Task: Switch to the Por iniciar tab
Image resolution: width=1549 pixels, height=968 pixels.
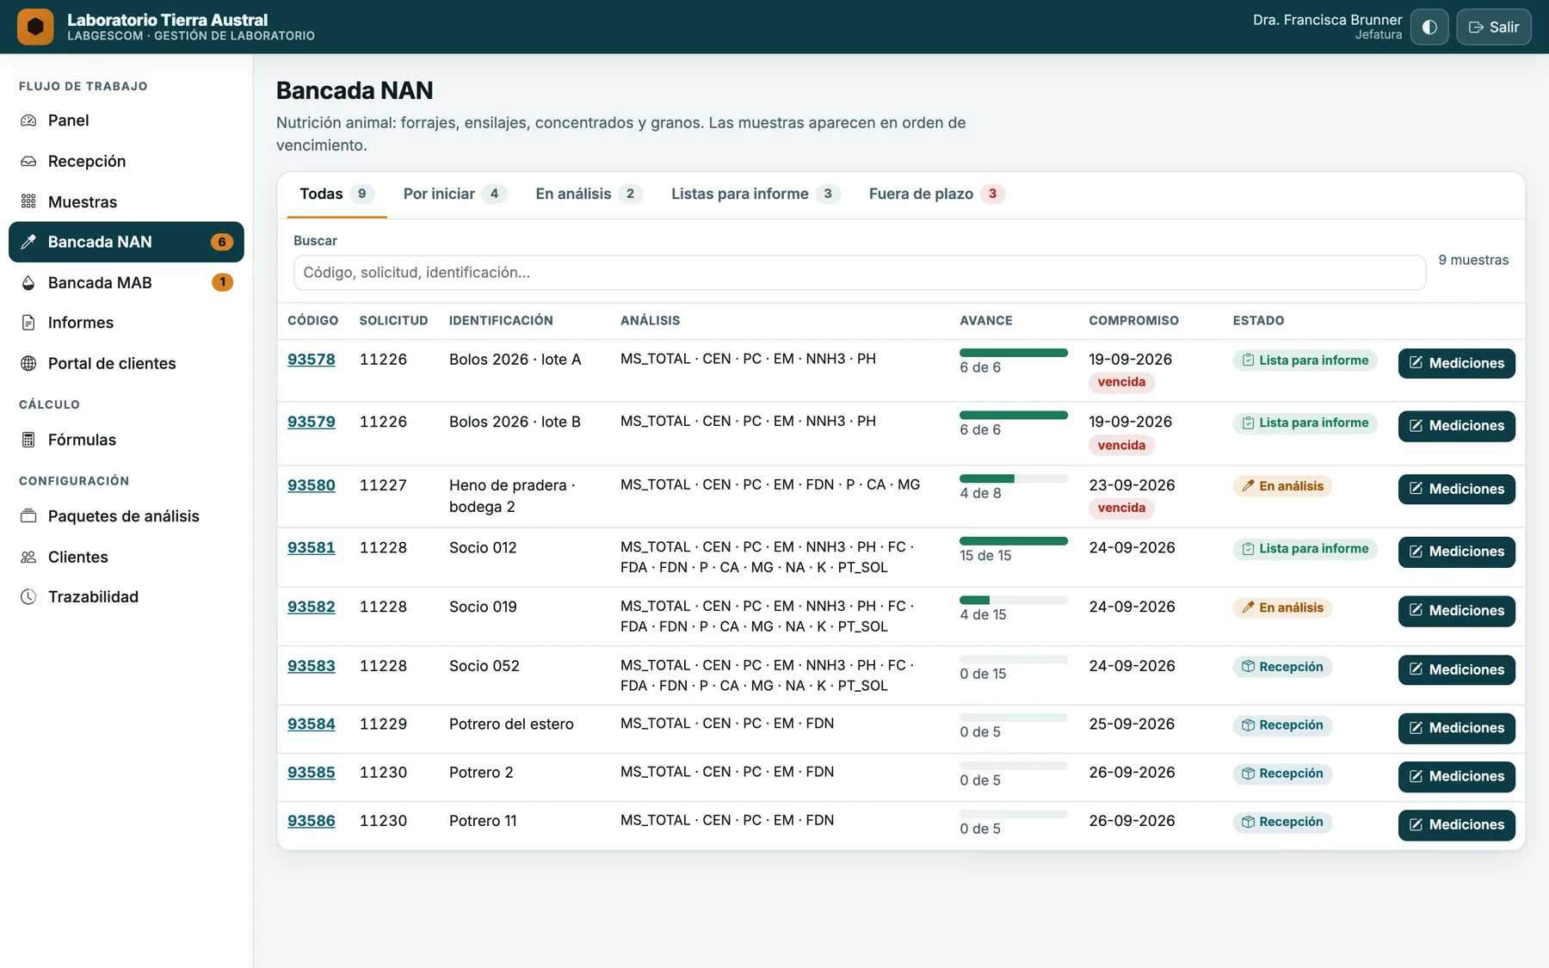Action: tap(455, 194)
